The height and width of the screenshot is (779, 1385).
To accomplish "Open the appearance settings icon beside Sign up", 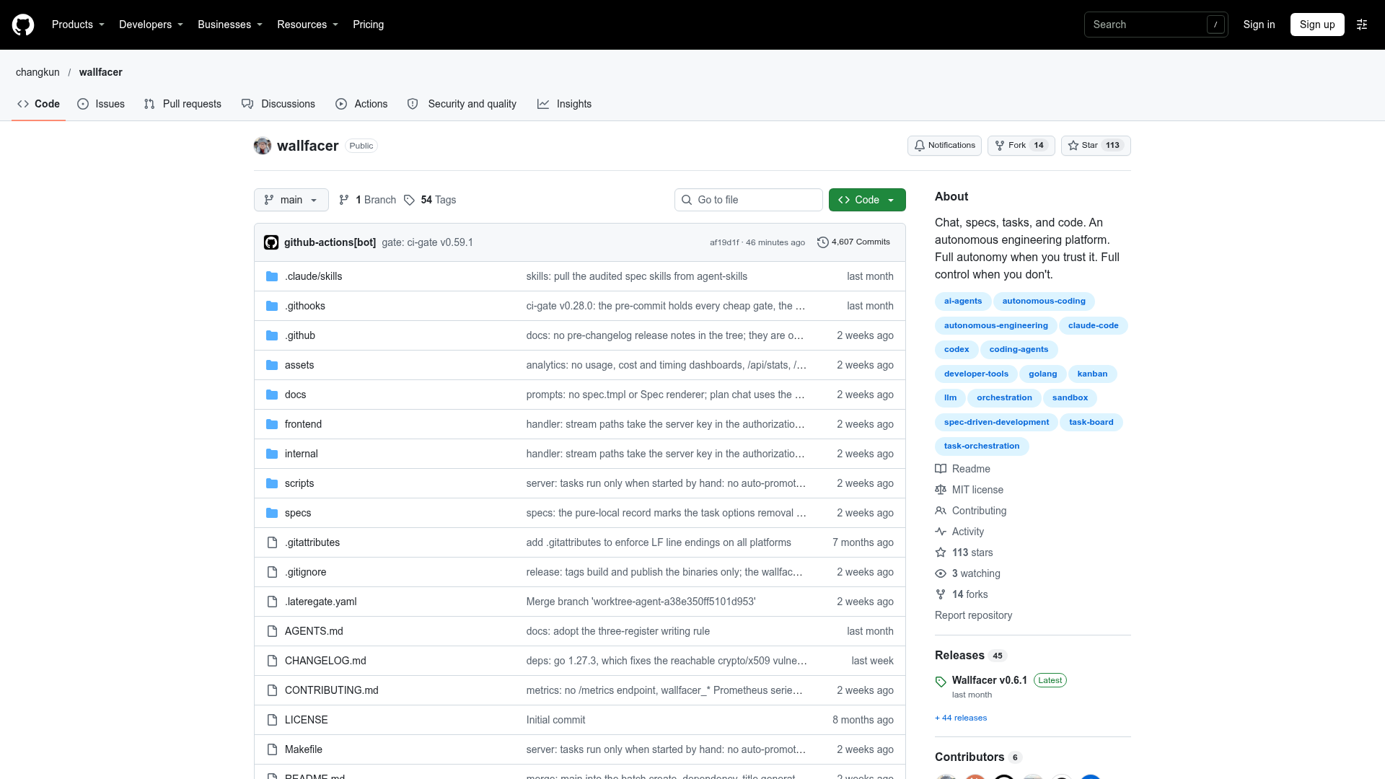I will click(x=1362, y=25).
